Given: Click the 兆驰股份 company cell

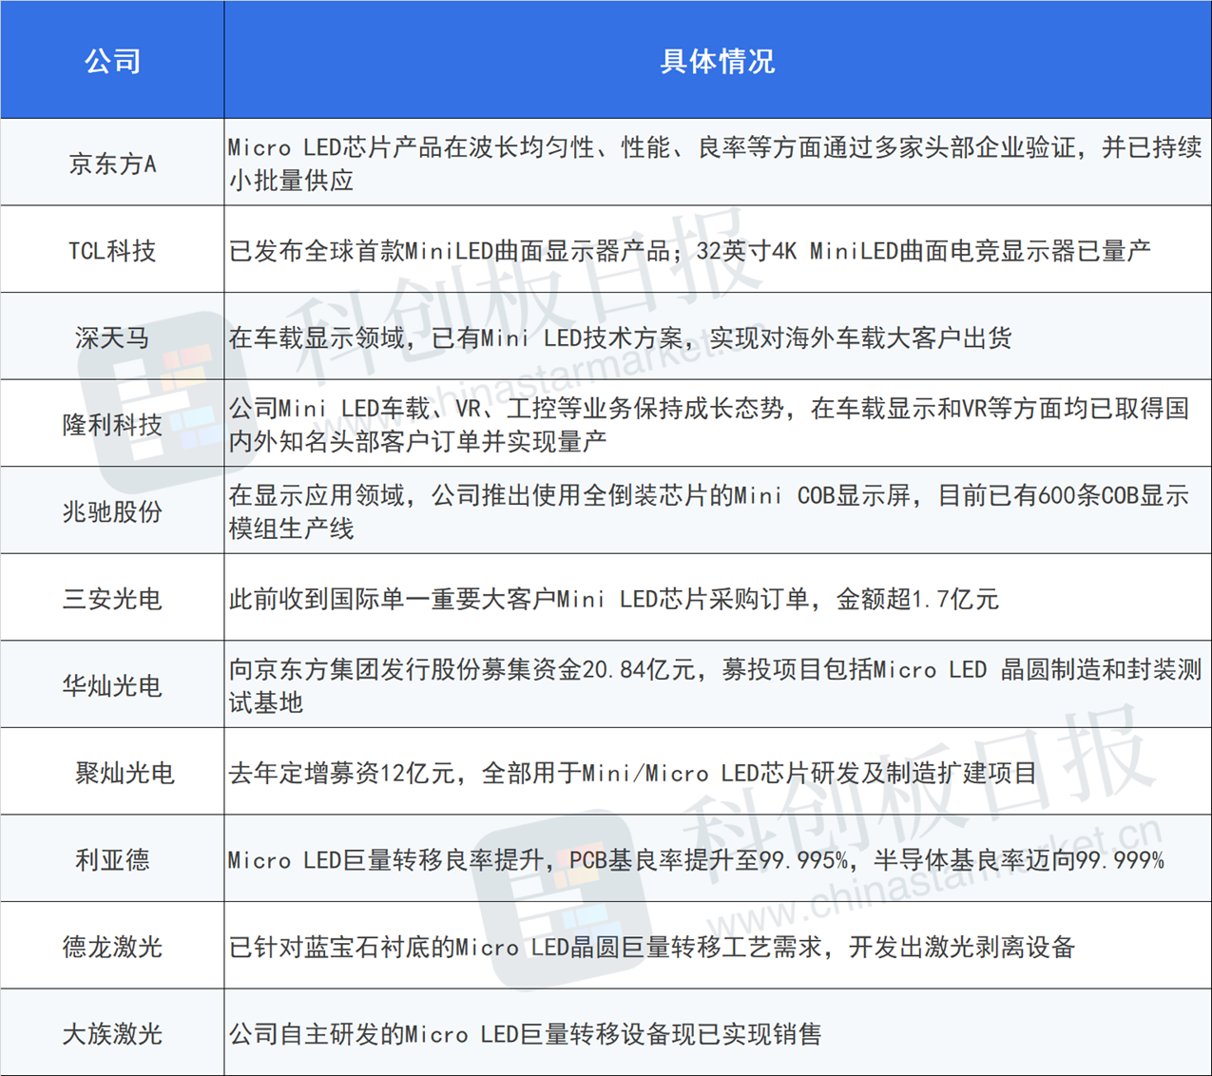Looking at the screenshot, I should (x=112, y=511).
